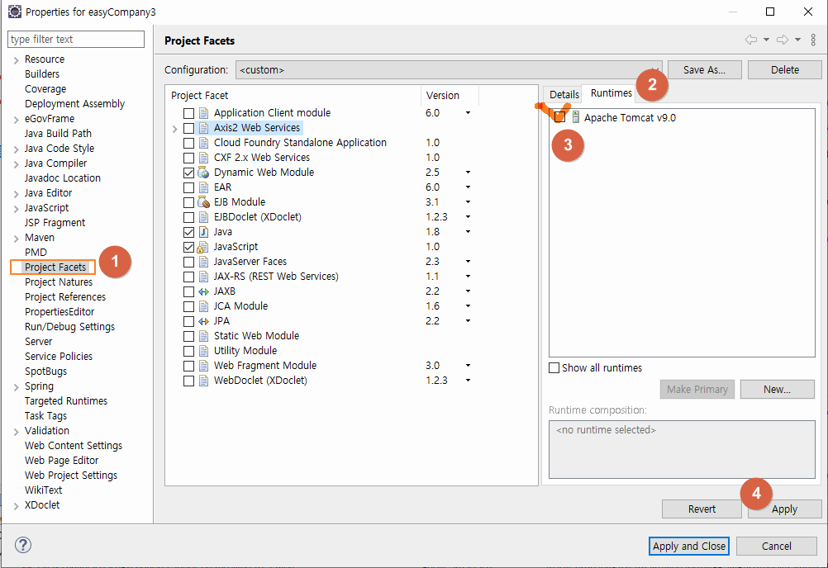This screenshot has width=828, height=568.
Task: Click Apply and Close button
Action: (689, 546)
